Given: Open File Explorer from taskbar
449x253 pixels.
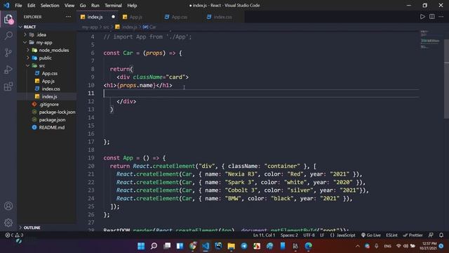Looking at the screenshot, I should click(x=231, y=246).
